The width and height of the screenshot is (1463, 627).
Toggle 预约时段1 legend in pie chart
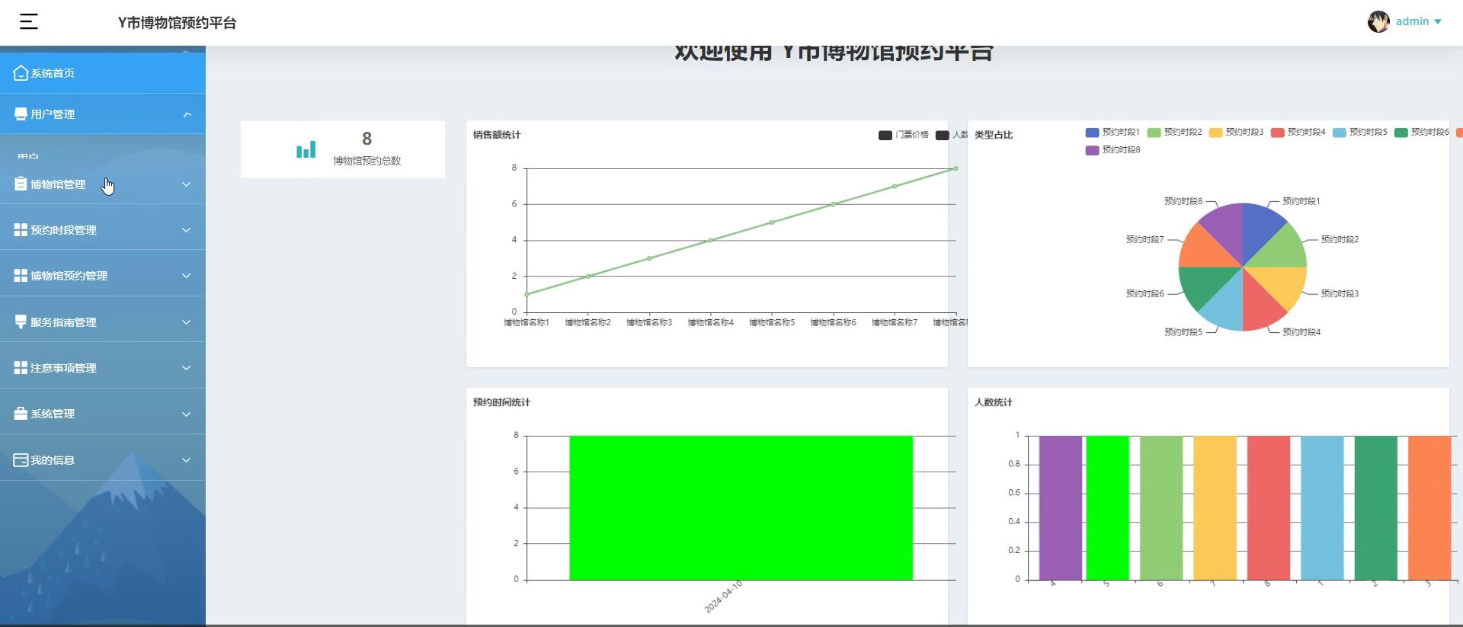1112,133
